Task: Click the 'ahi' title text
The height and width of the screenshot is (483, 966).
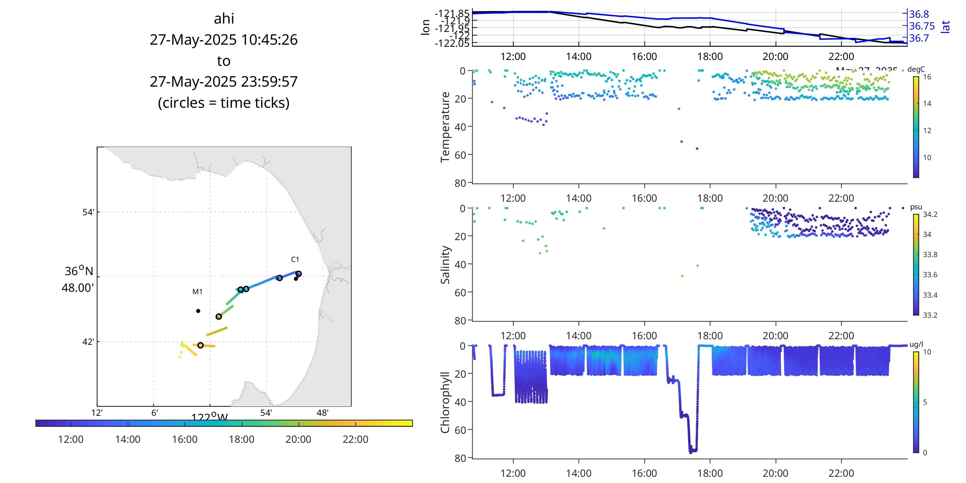Action: (224, 18)
